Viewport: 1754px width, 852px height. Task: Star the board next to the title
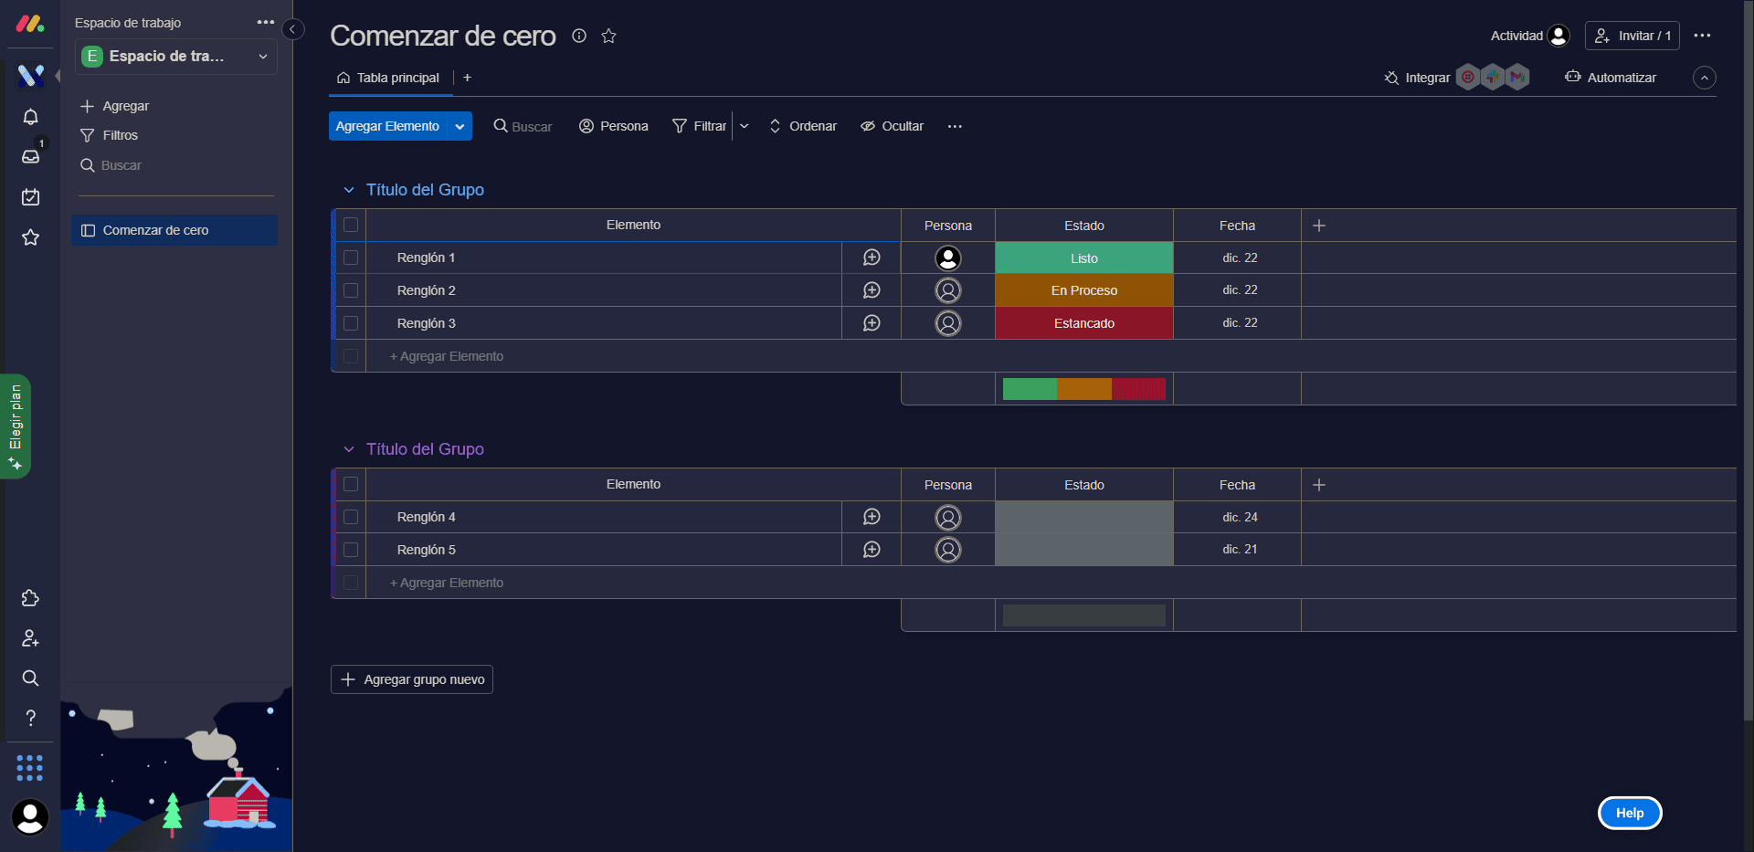[608, 36]
